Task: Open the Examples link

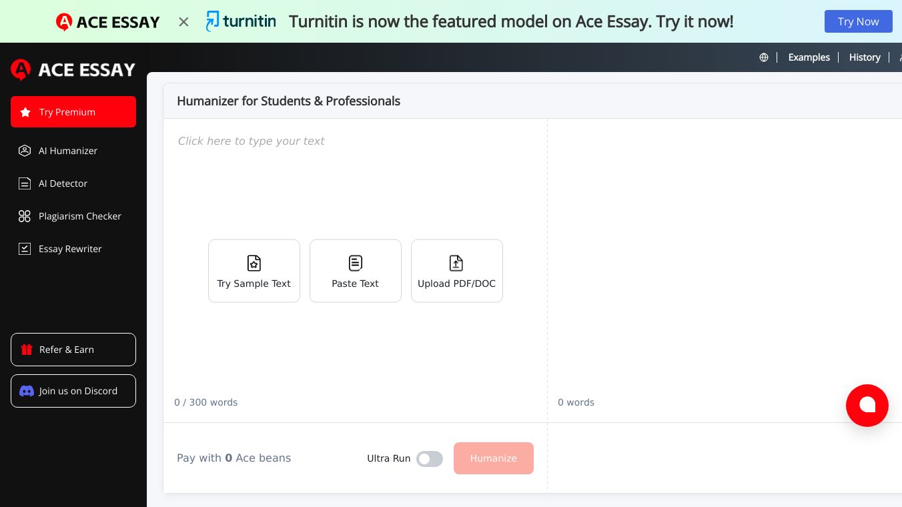Action: click(809, 57)
